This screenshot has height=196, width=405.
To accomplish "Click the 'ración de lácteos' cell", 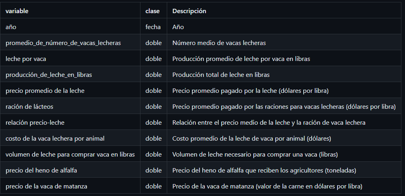I will [x=30, y=106].
